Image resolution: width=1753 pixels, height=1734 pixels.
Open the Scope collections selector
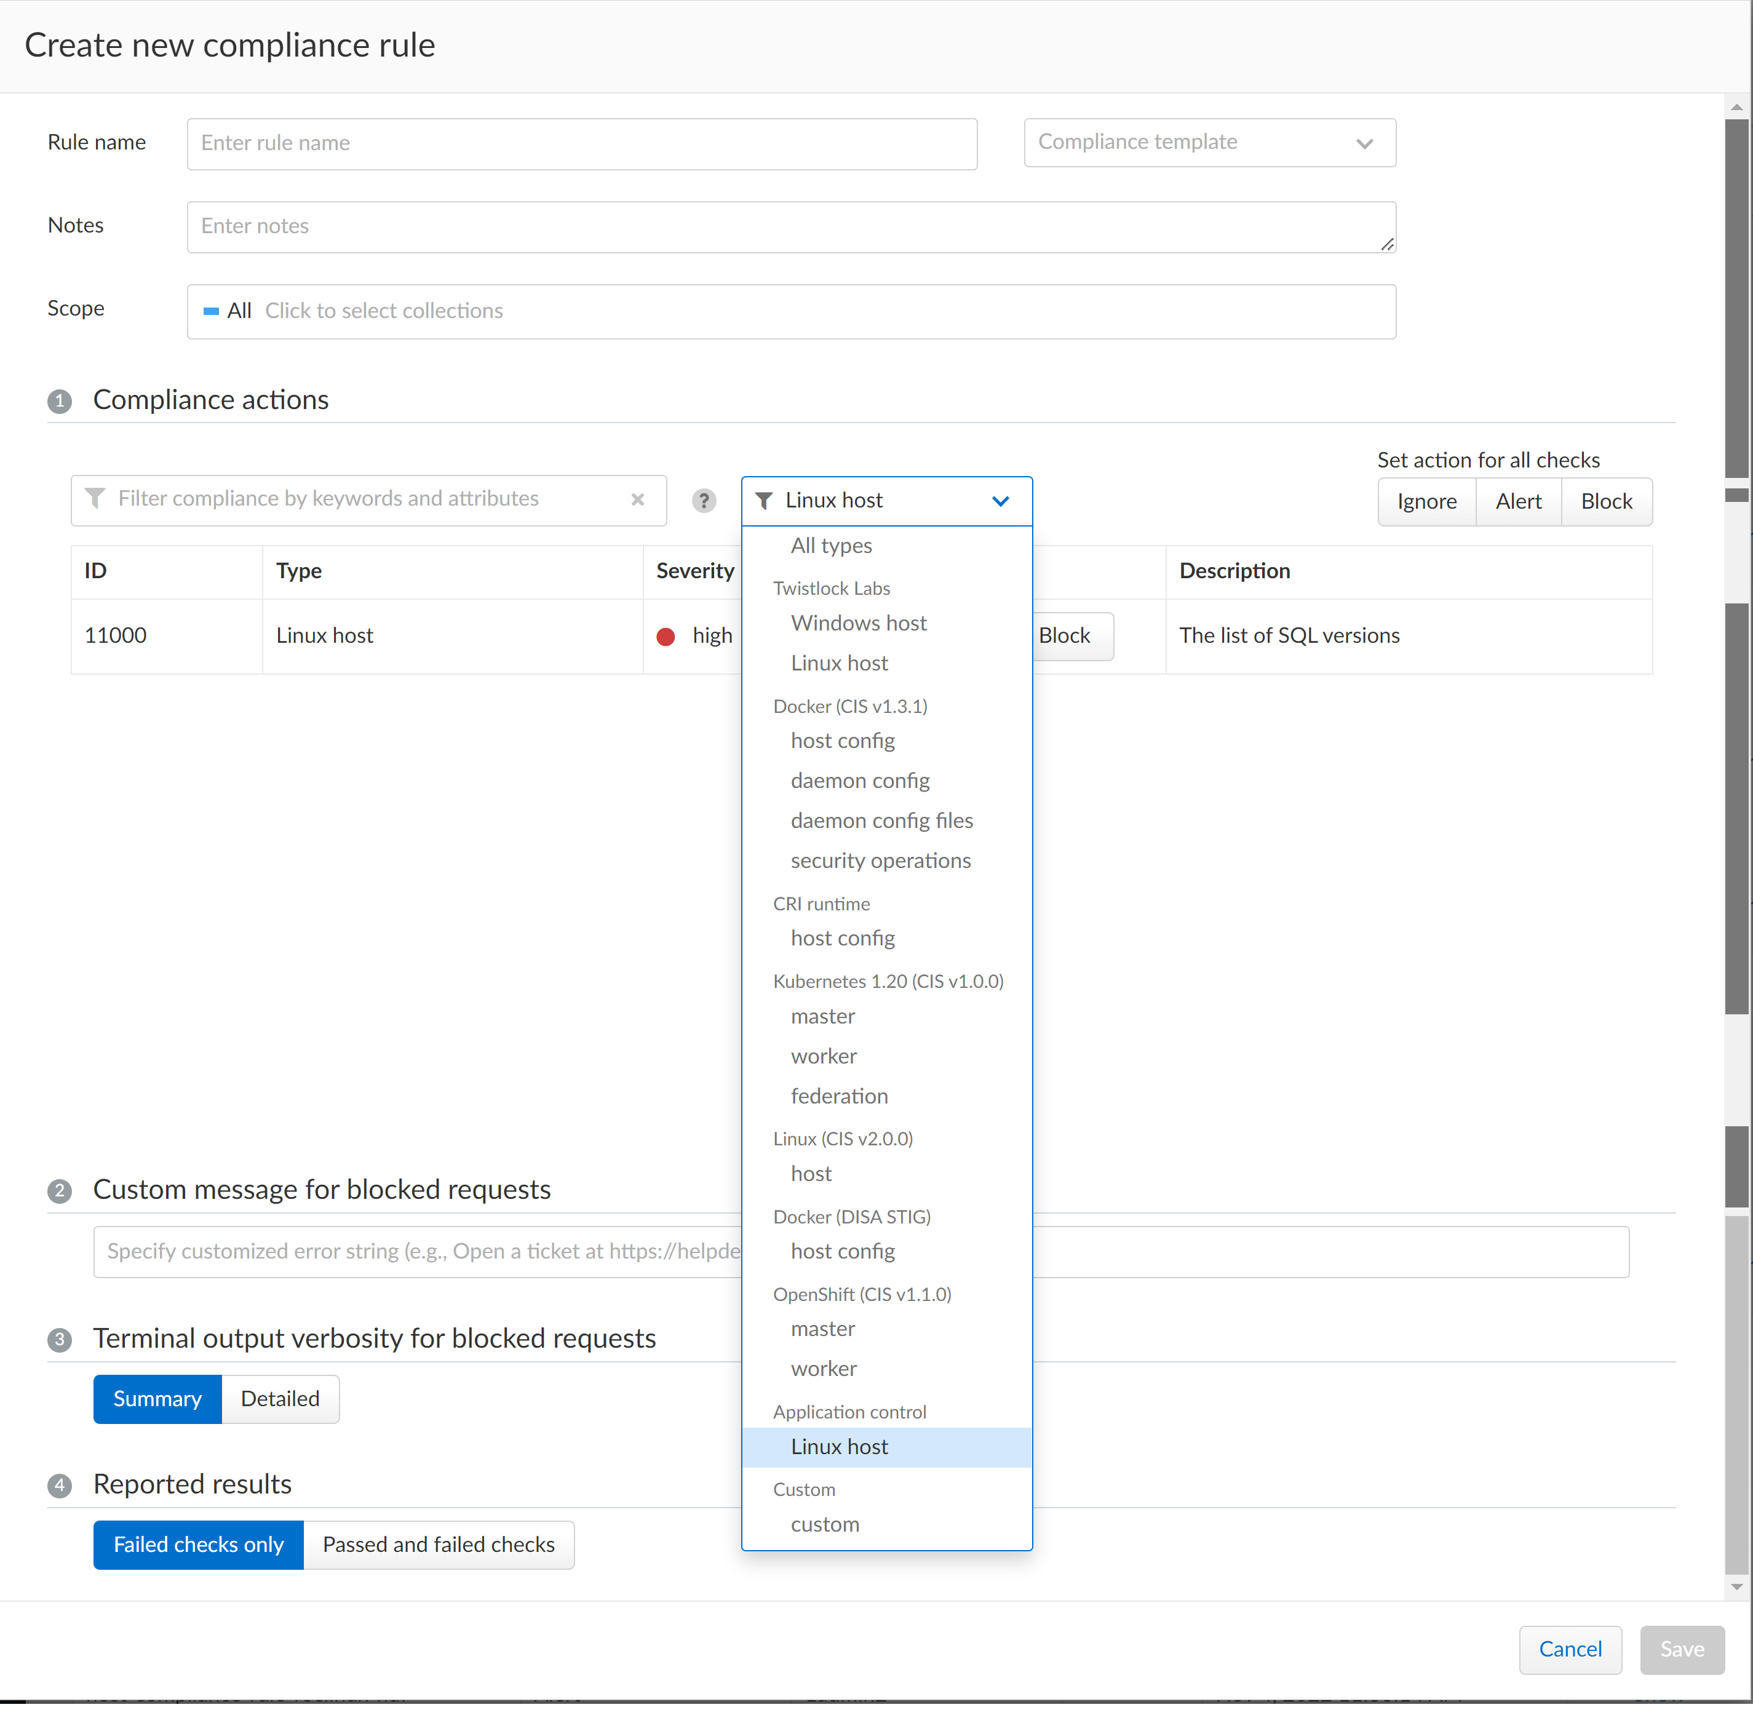pos(790,311)
